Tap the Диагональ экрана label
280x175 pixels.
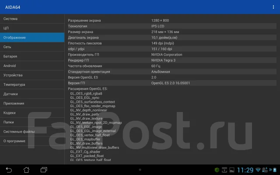[83, 38]
